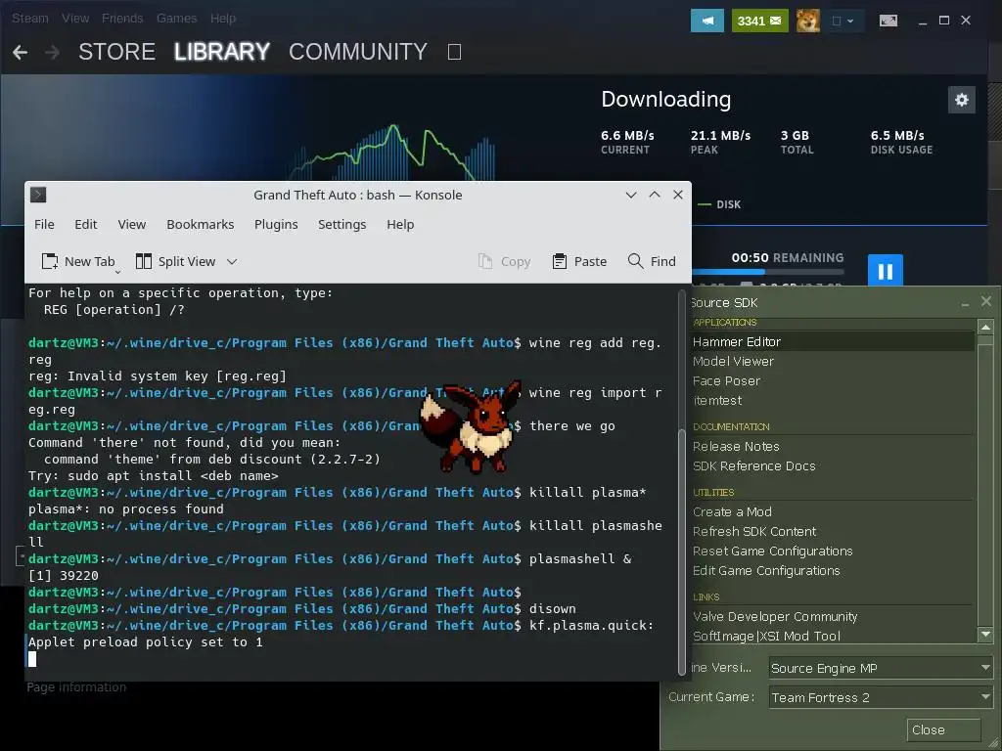Open Konsole File menu

44,225
